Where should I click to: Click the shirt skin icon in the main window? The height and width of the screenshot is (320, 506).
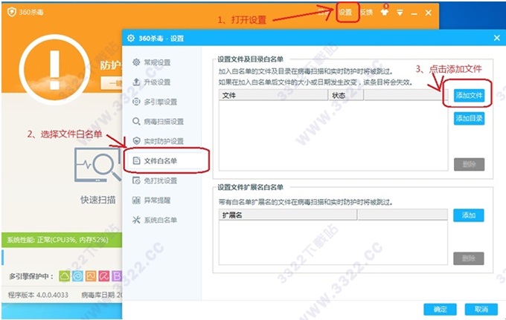pyautogui.click(x=384, y=12)
